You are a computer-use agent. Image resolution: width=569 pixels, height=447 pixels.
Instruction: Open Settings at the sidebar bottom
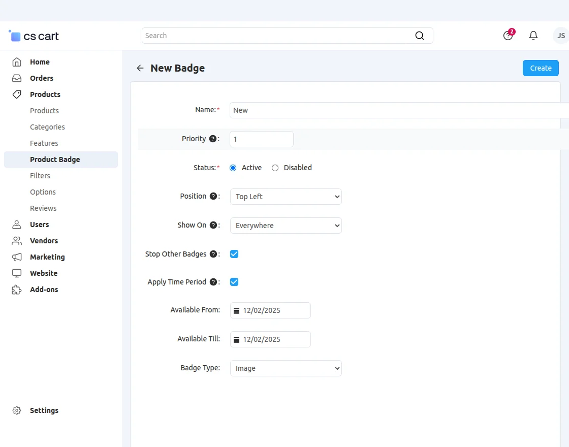coord(44,410)
